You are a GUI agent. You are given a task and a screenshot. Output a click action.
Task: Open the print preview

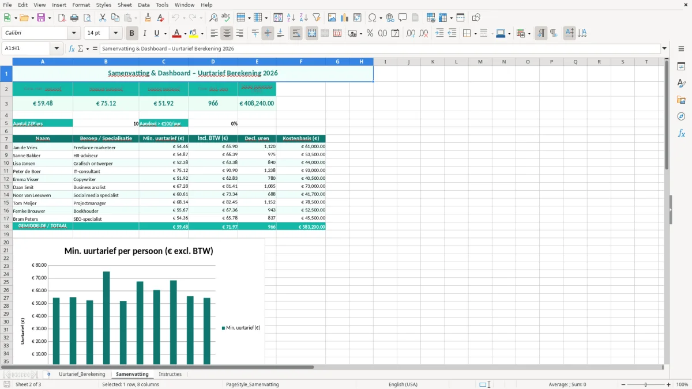click(86, 18)
